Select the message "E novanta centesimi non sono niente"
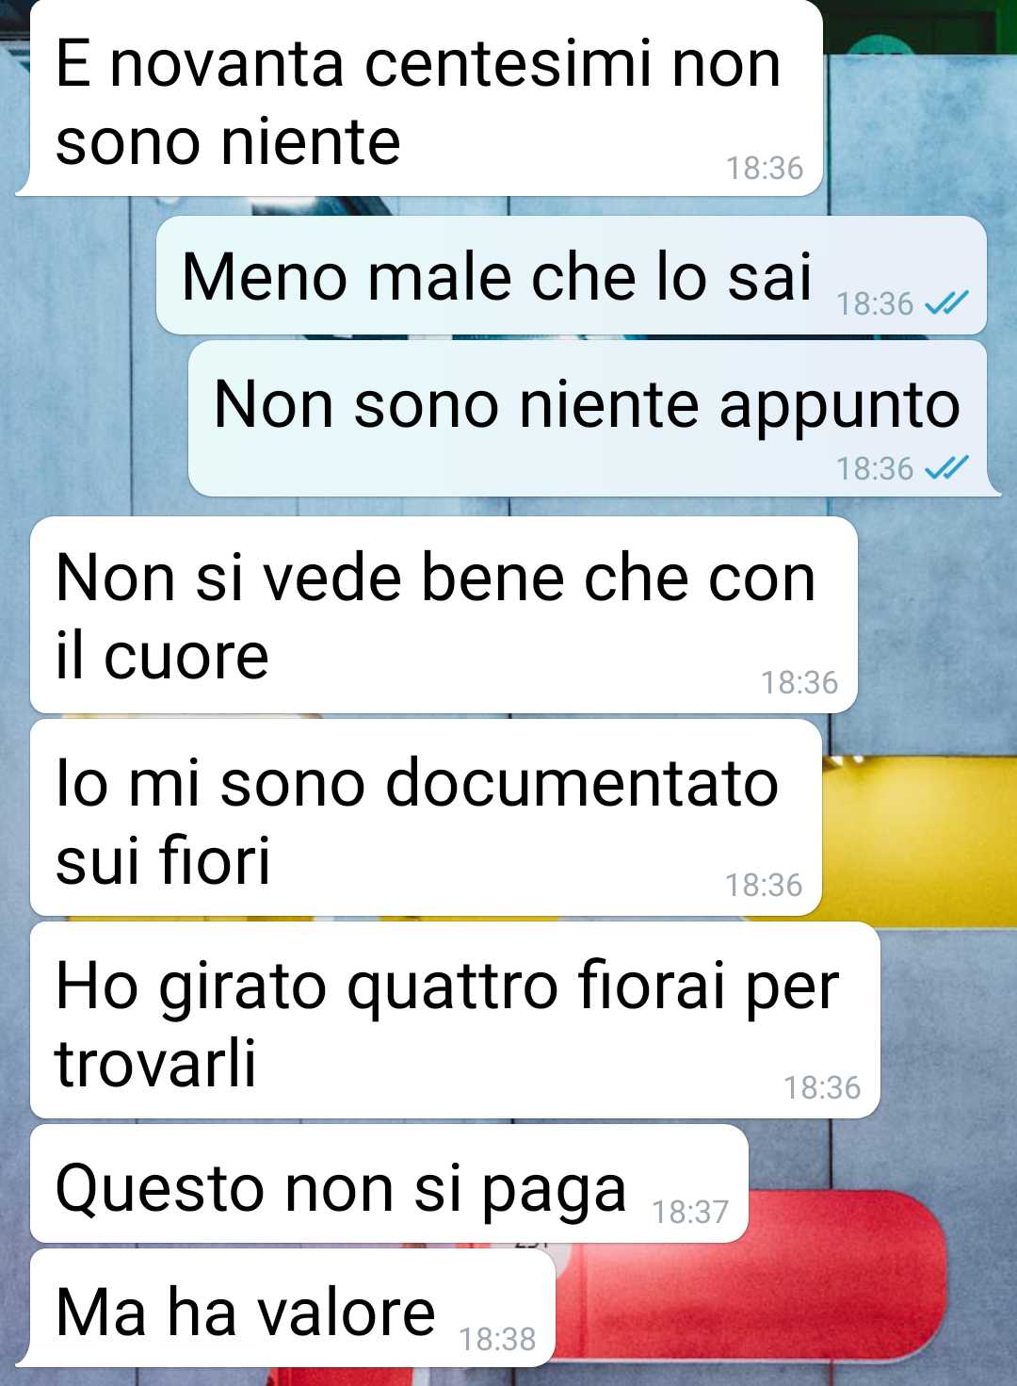 (419, 98)
